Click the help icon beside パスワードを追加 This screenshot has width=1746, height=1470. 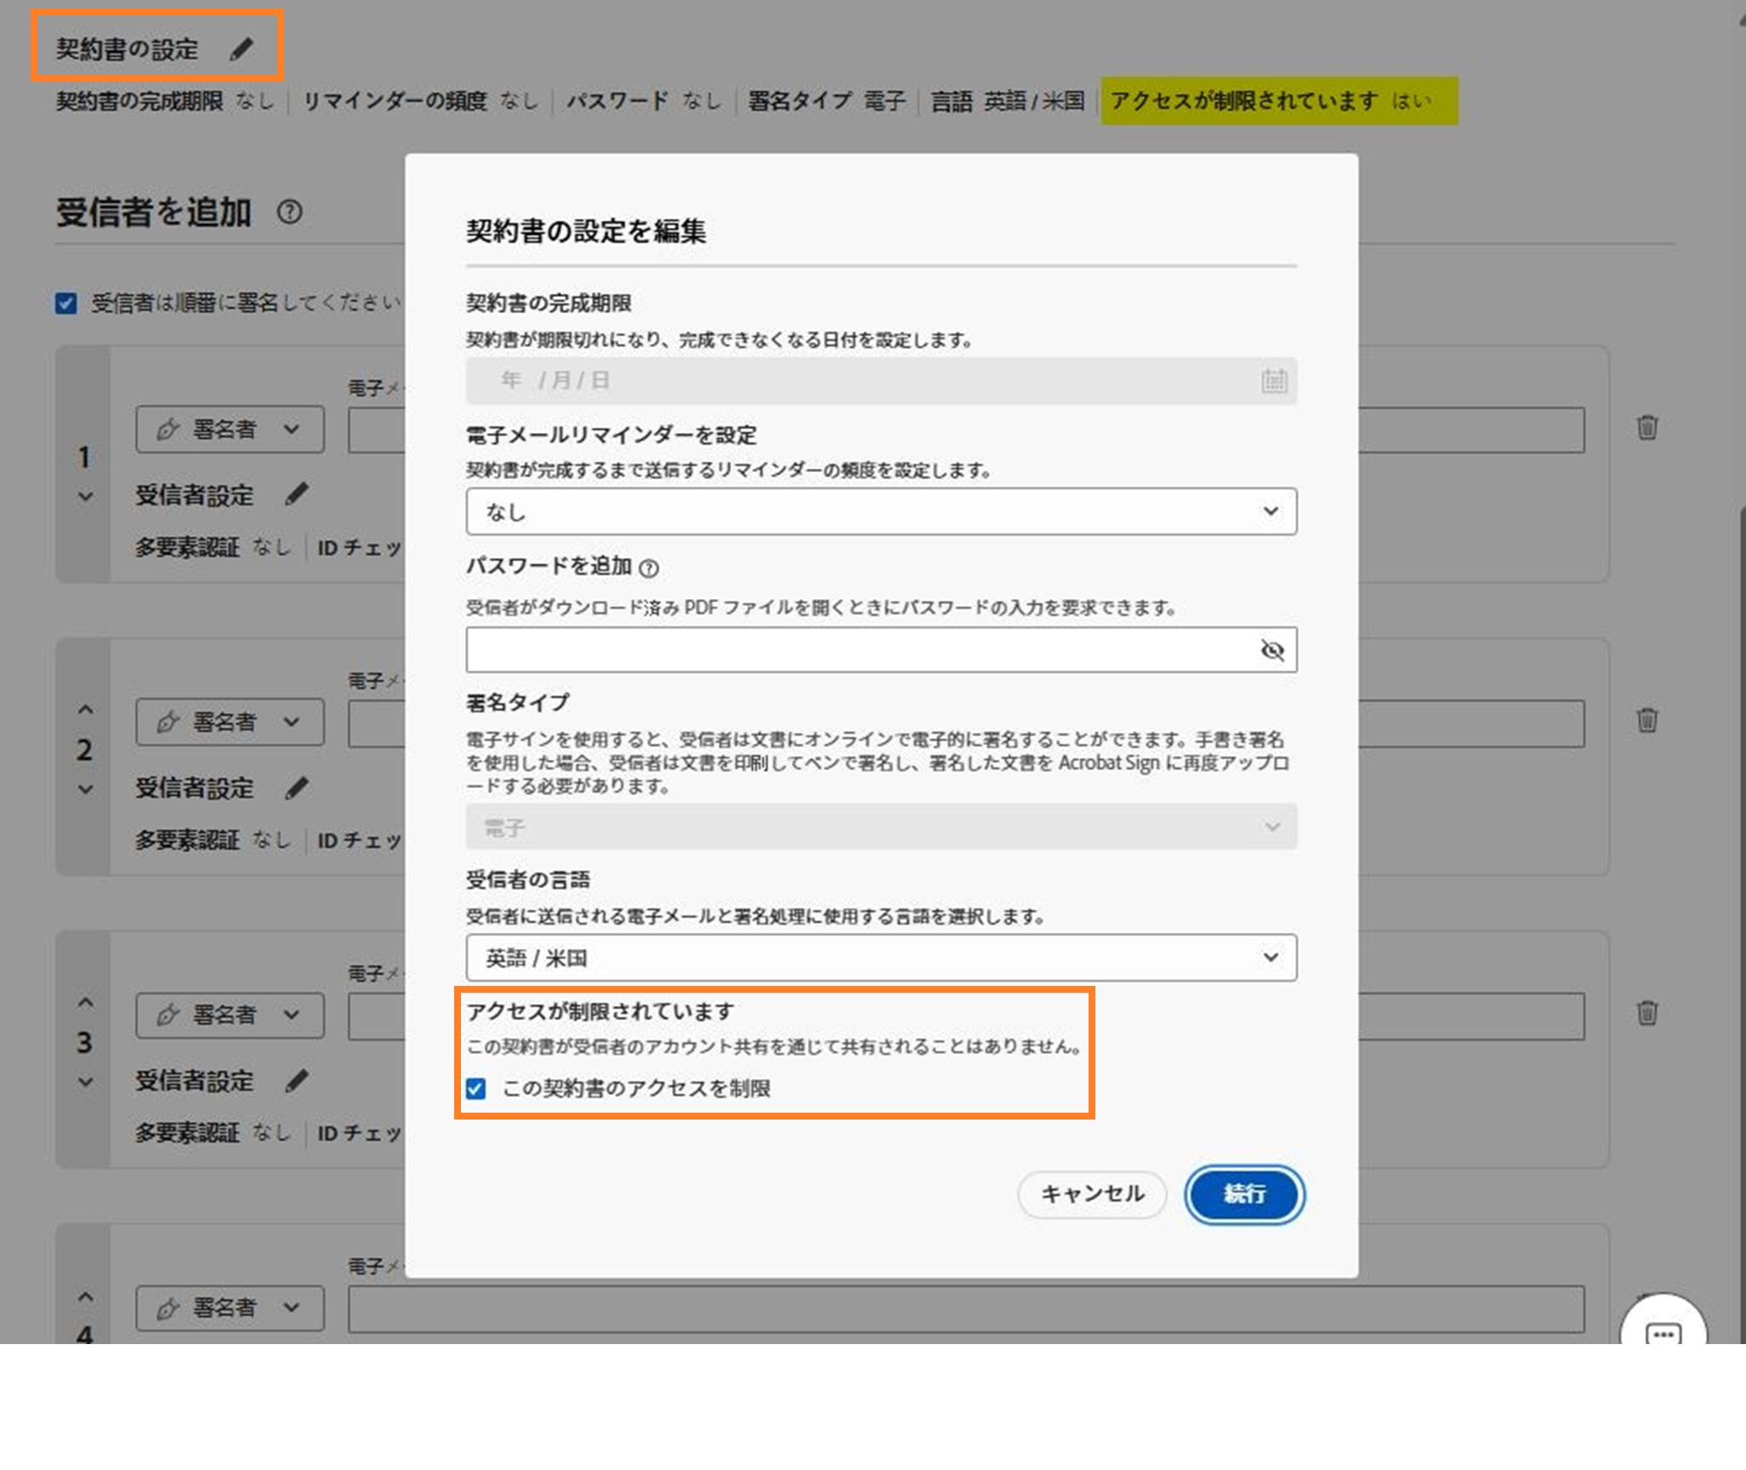coord(649,568)
